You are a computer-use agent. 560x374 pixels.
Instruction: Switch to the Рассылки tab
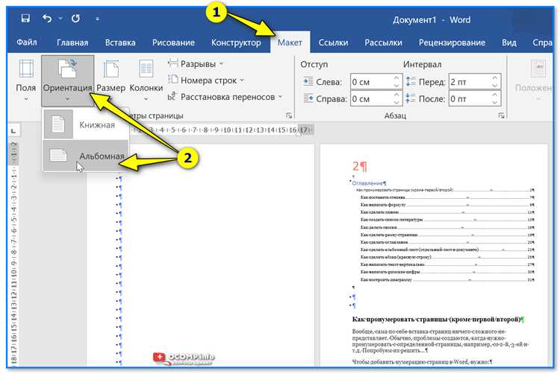tap(383, 42)
